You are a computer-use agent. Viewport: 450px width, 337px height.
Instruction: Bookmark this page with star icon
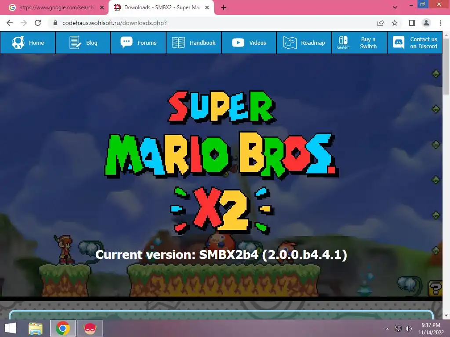[395, 23]
